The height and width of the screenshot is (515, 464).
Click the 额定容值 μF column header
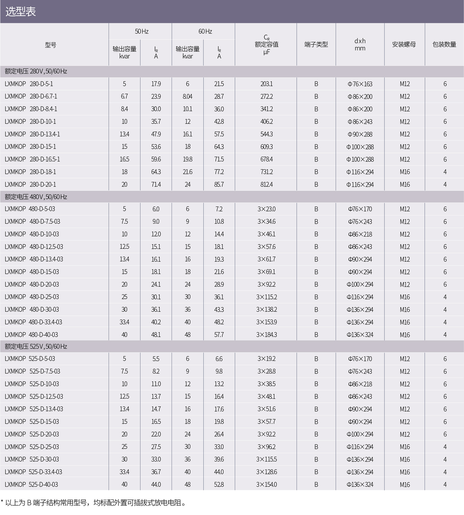click(266, 45)
